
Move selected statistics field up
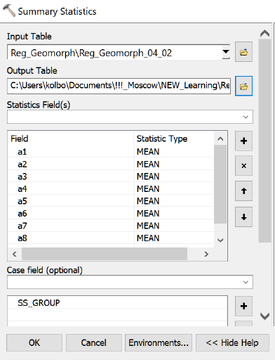click(x=243, y=191)
